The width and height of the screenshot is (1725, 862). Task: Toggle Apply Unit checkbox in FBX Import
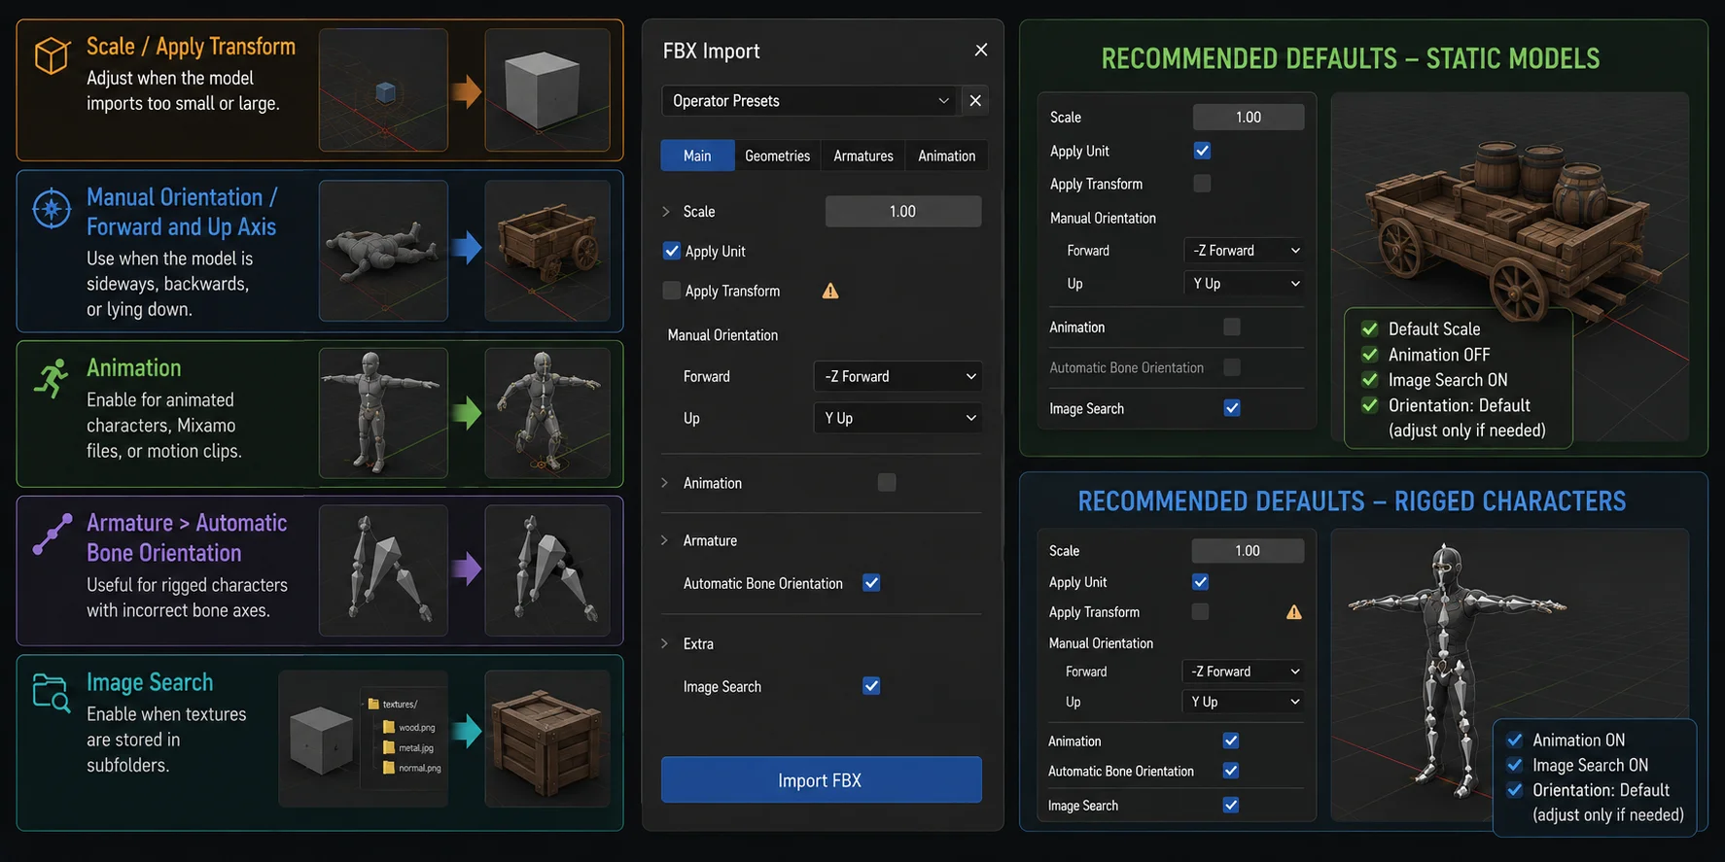tap(672, 251)
